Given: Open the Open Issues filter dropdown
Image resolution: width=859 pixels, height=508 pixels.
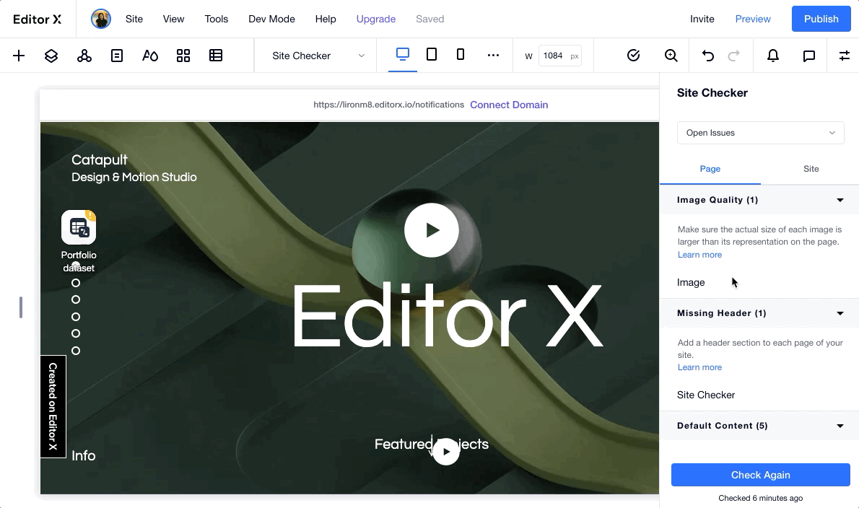Looking at the screenshot, I should 760,133.
